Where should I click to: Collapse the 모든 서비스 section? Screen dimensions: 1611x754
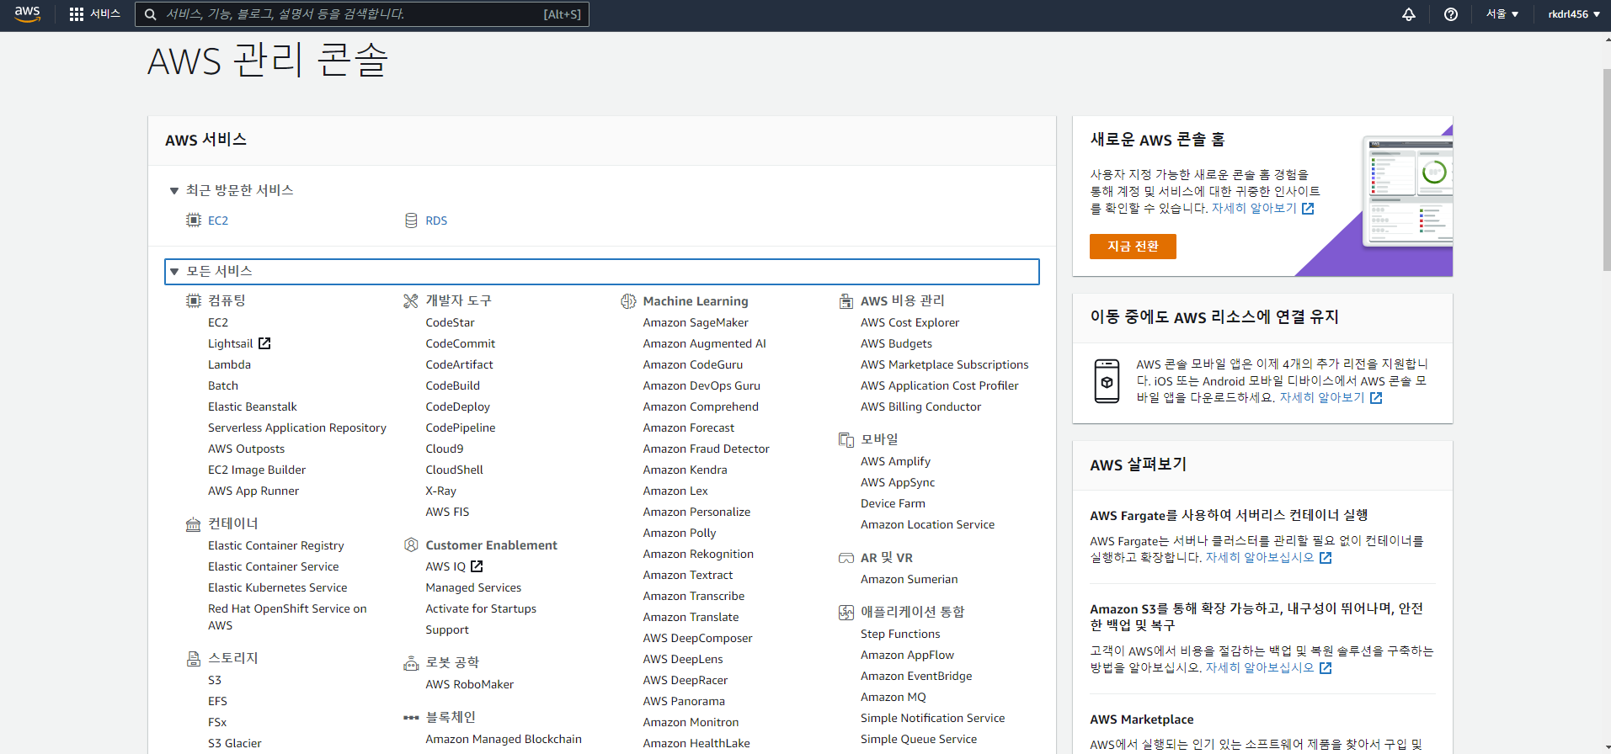tap(174, 272)
